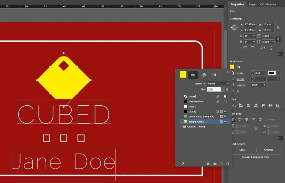Click the reference point locator grid
Image resolution: width=285 pixels, height=183 pixels.
pyautogui.click(x=234, y=27)
